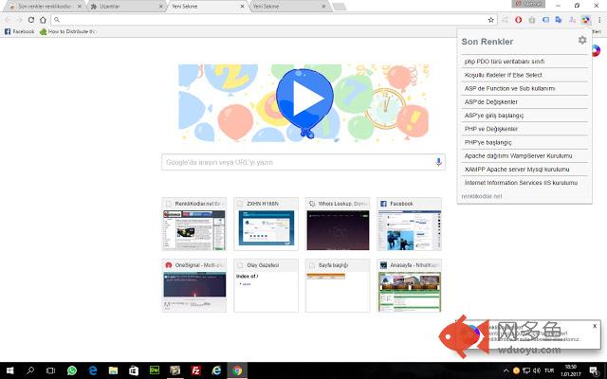Viewport: 607px width, 379px height.
Task: Open Task View from the taskbar
Action: [50, 370]
